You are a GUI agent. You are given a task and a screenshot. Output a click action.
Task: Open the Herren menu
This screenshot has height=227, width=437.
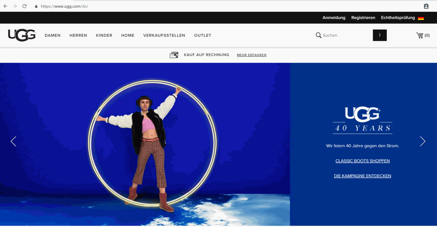click(78, 35)
